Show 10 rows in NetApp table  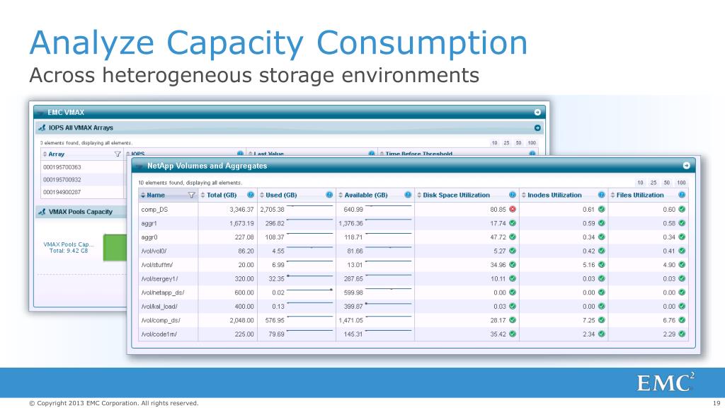click(x=640, y=183)
